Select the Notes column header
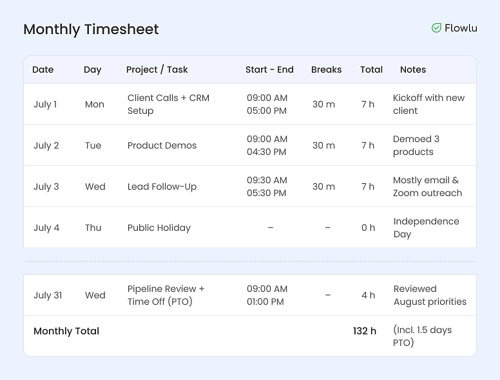 [413, 69]
